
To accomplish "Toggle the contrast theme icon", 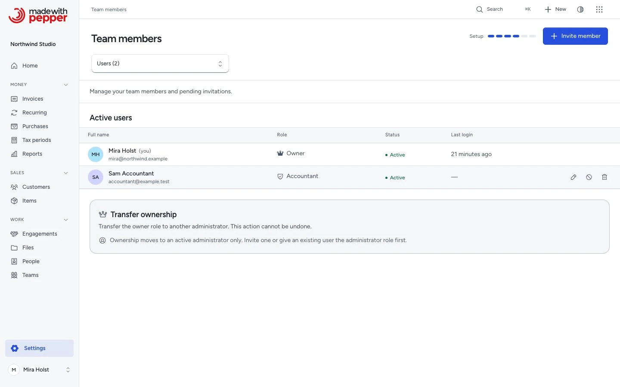I will [580, 9].
